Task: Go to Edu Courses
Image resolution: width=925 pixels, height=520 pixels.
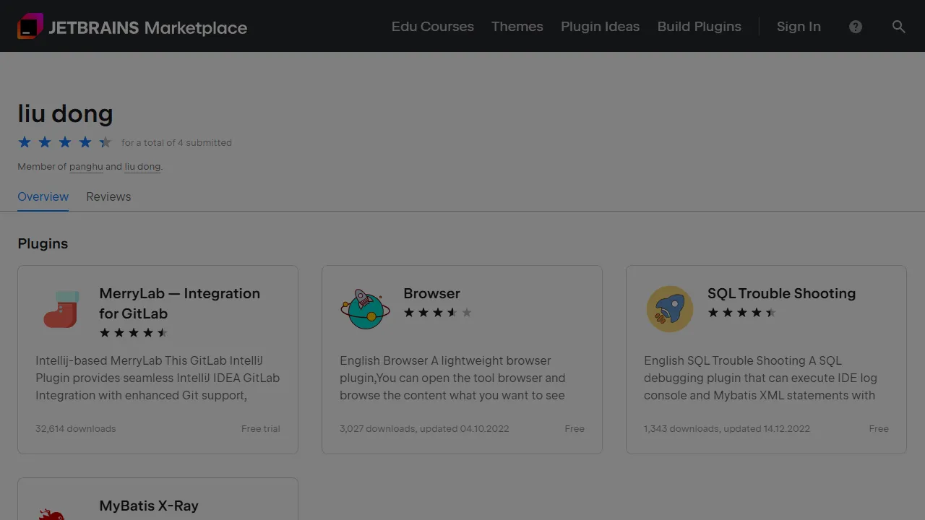Action: pos(432,27)
